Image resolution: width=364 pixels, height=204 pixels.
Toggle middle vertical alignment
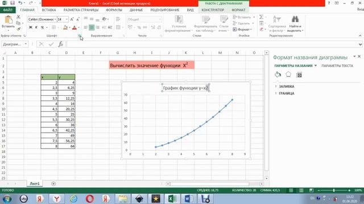92,19
